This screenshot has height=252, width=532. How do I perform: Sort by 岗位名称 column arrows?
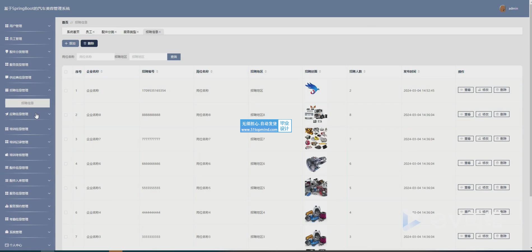[211, 72]
